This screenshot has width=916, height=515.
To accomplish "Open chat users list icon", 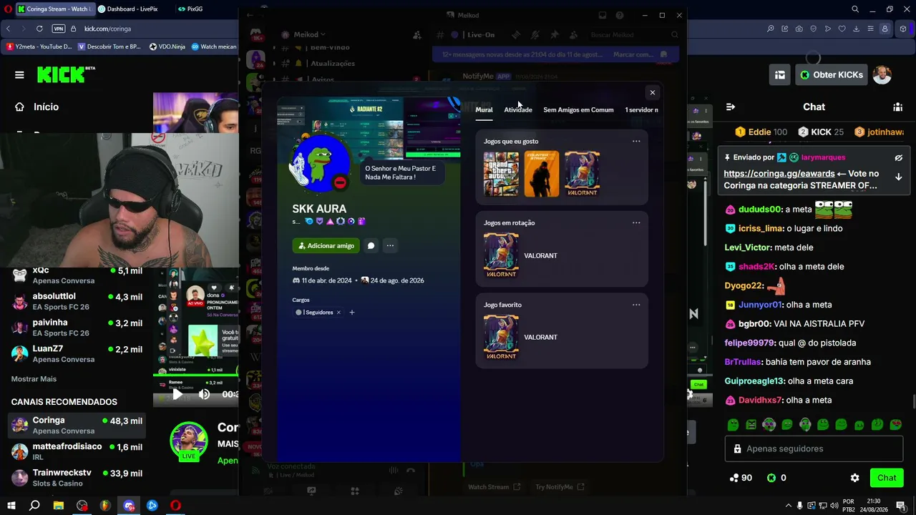I will (x=897, y=107).
